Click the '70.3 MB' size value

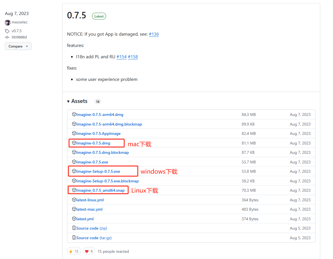(x=249, y=190)
